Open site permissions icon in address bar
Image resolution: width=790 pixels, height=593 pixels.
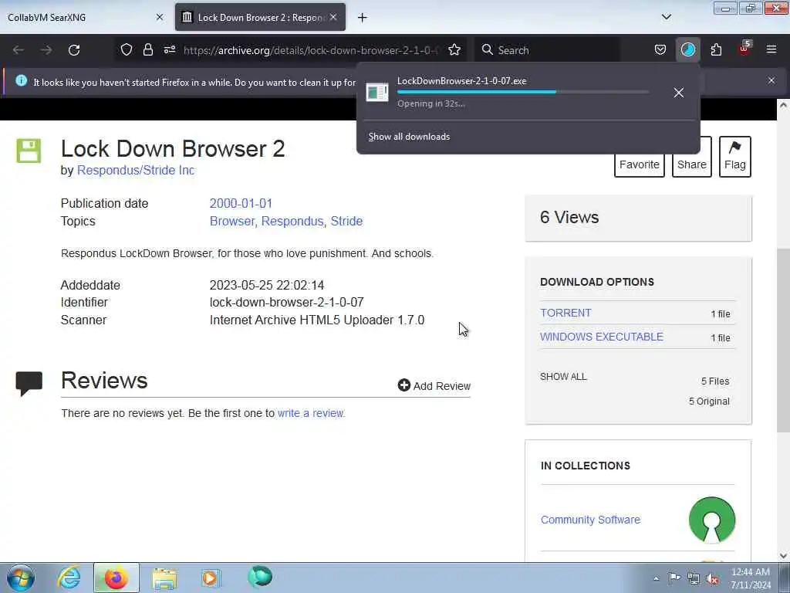point(169,50)
